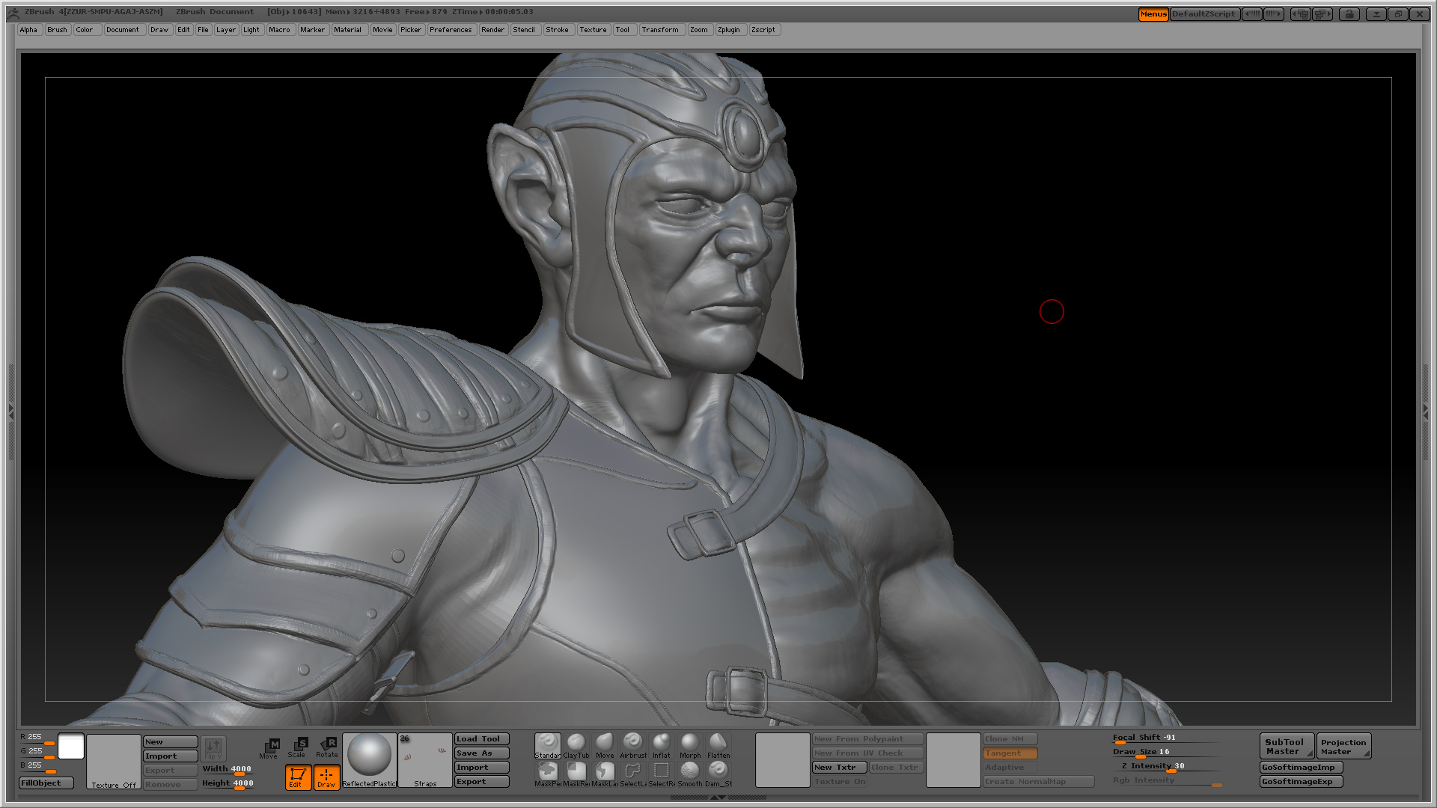Load the previous user interface configuration icon
Viewport: 1437px width, 808px height.
[1301, 13]
